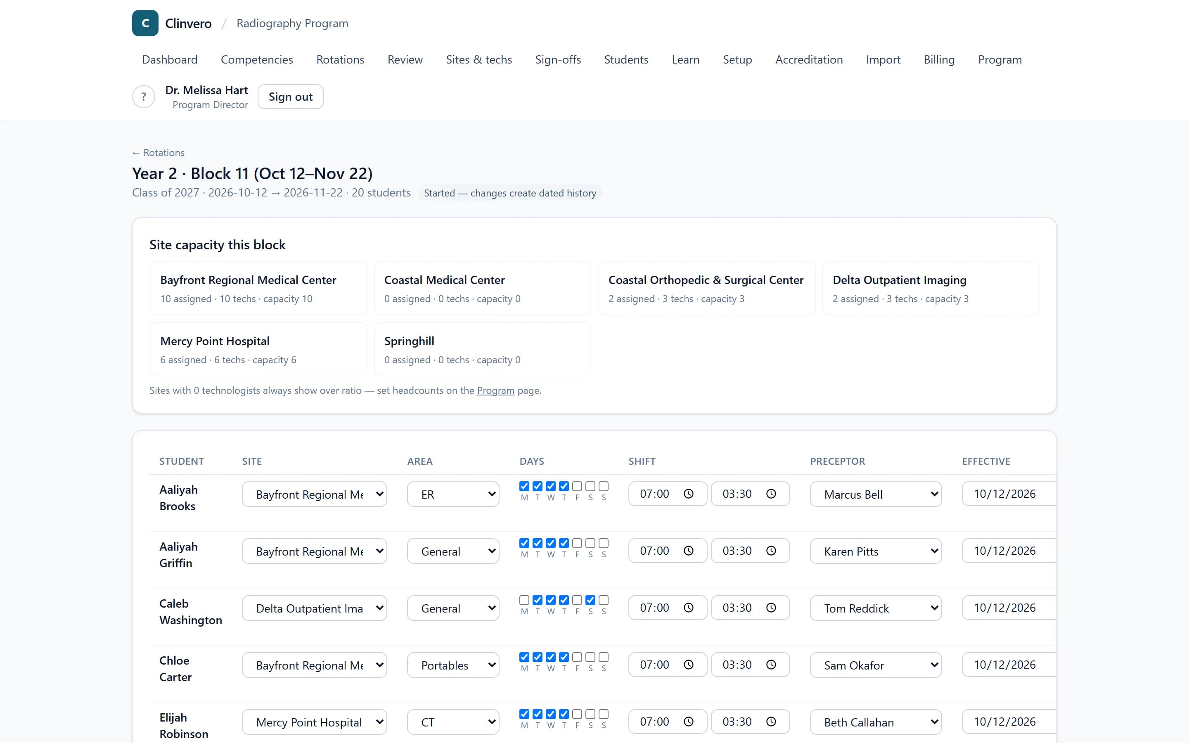Follow the Program link in capacity note
Viewport: 1189px width, 743px height.
pos(495,390)
